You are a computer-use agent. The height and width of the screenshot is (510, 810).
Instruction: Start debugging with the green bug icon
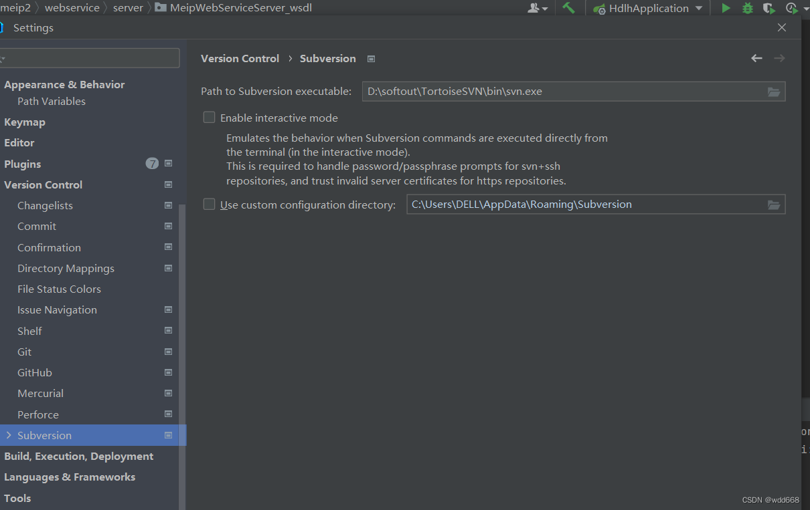click(748, 8)
